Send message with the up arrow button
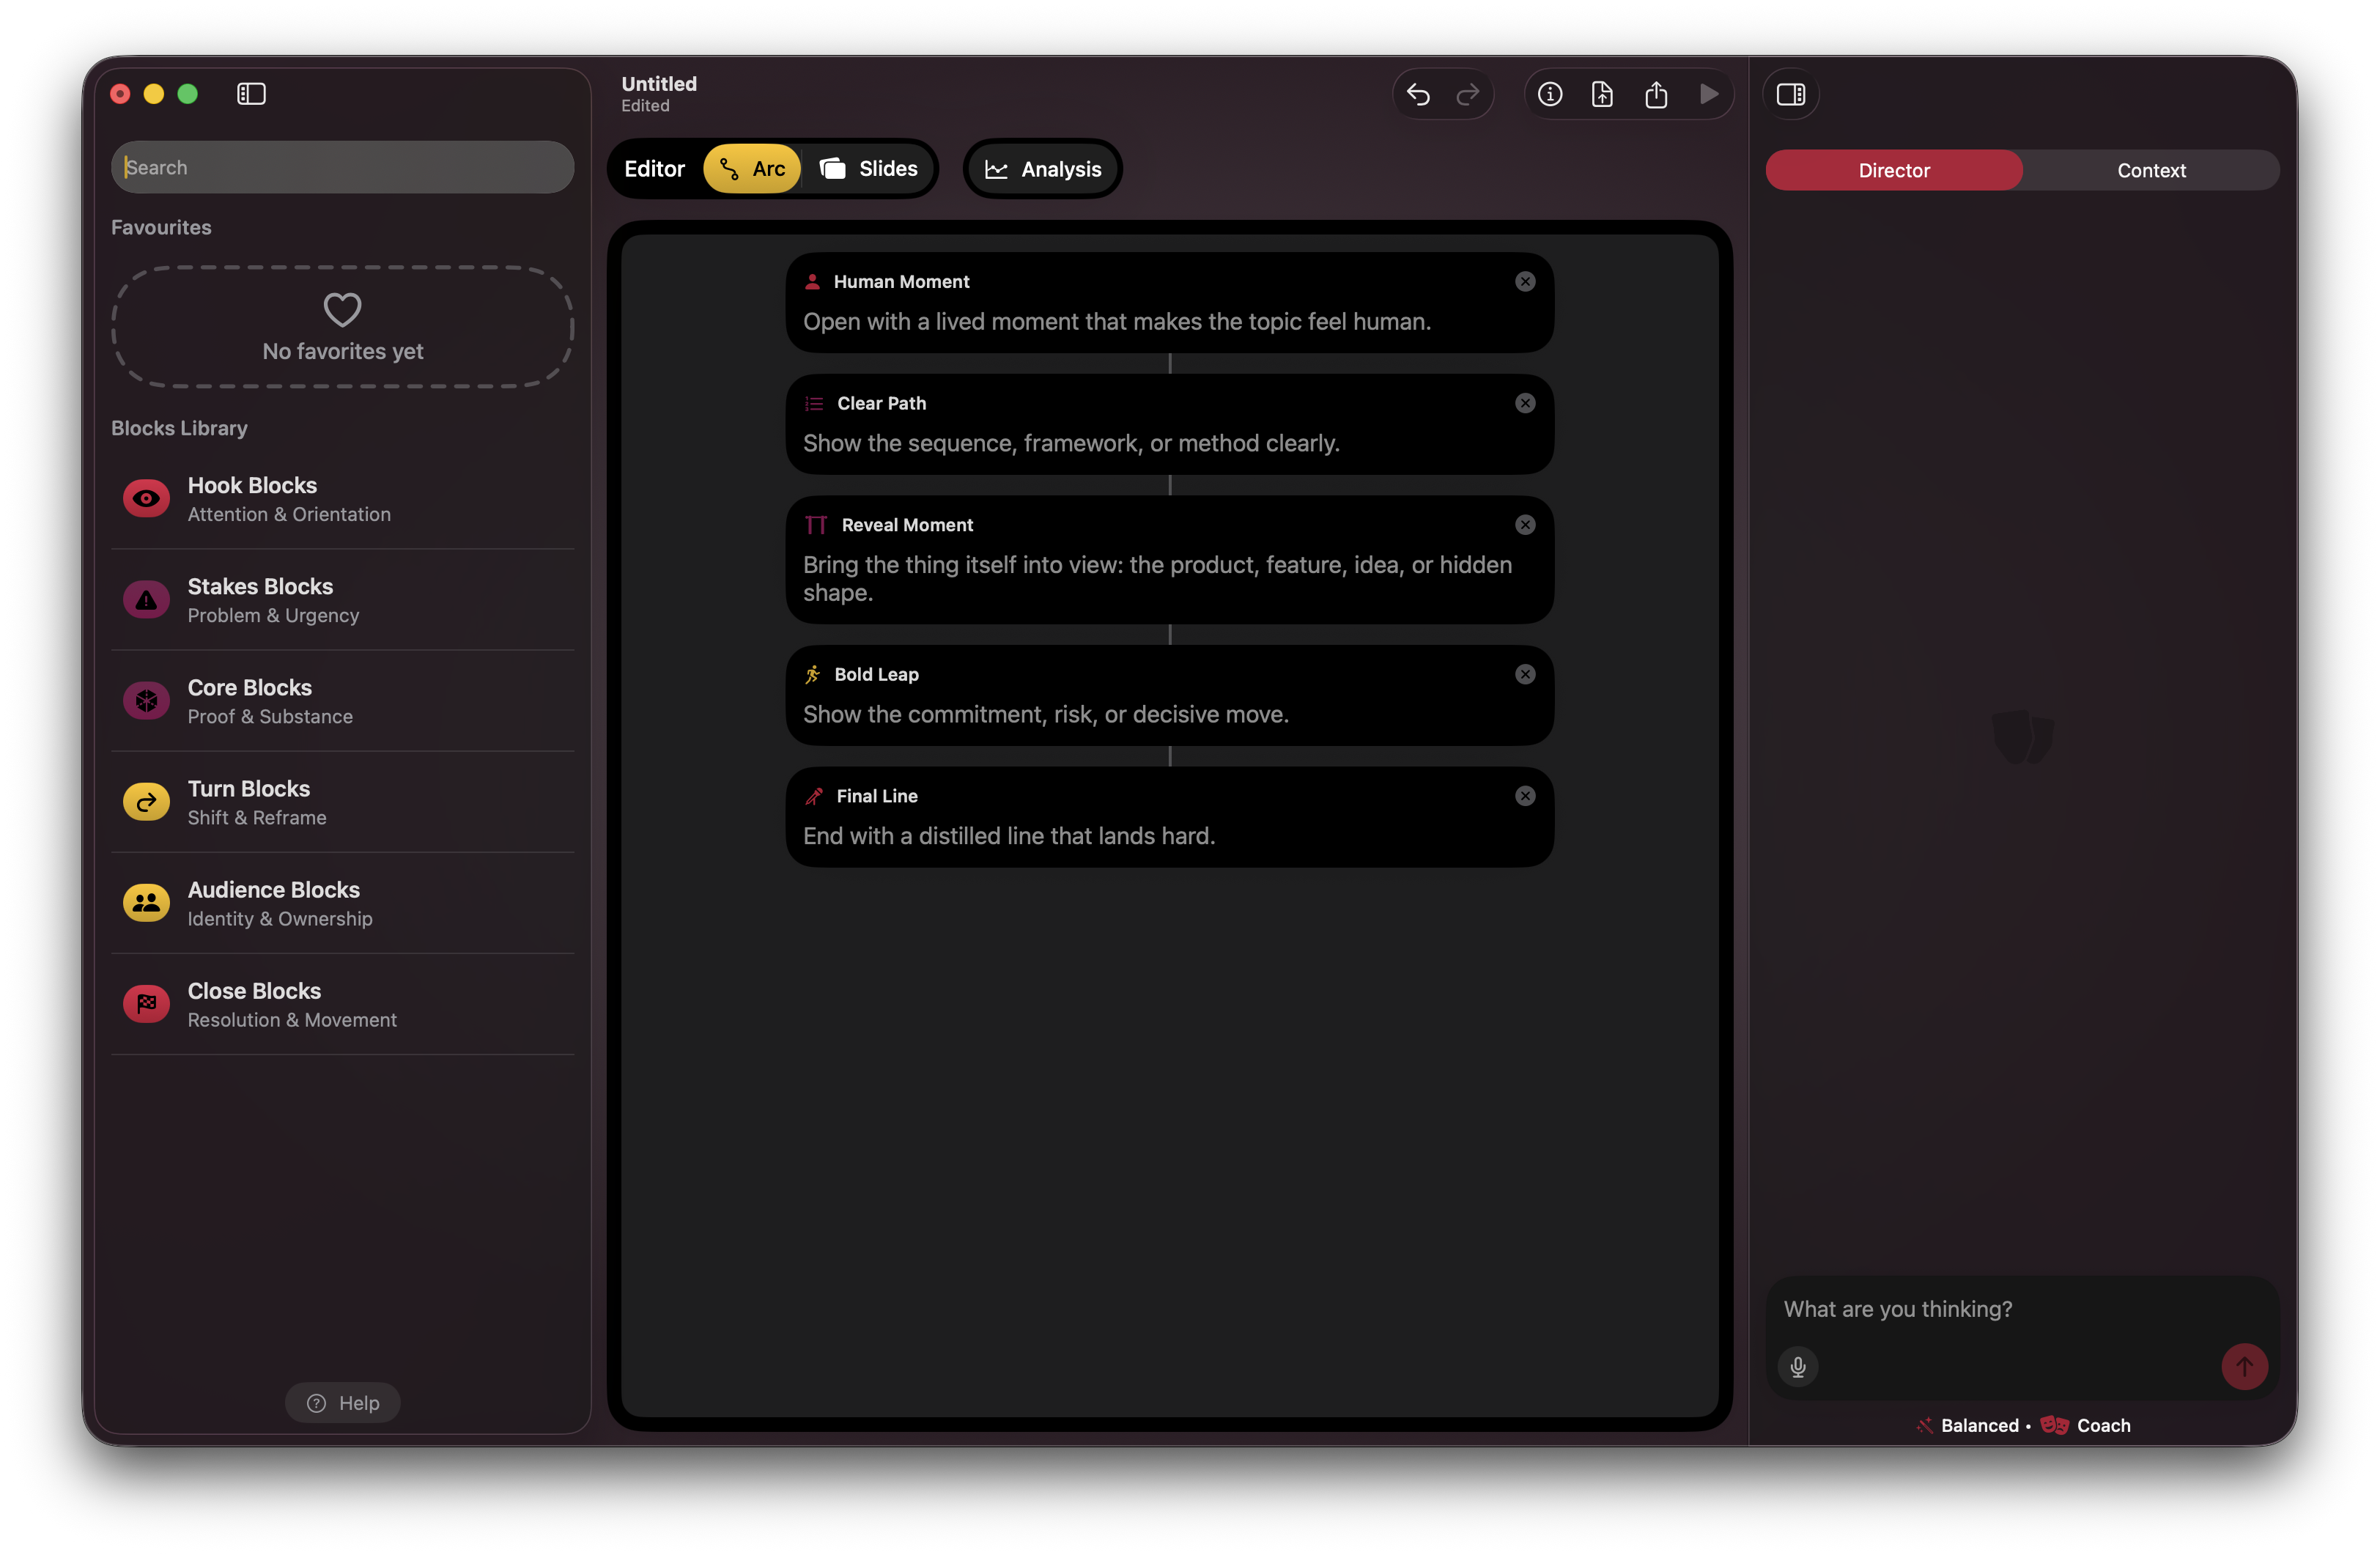The image size is (2380, 1555). coord(2244,1366)
